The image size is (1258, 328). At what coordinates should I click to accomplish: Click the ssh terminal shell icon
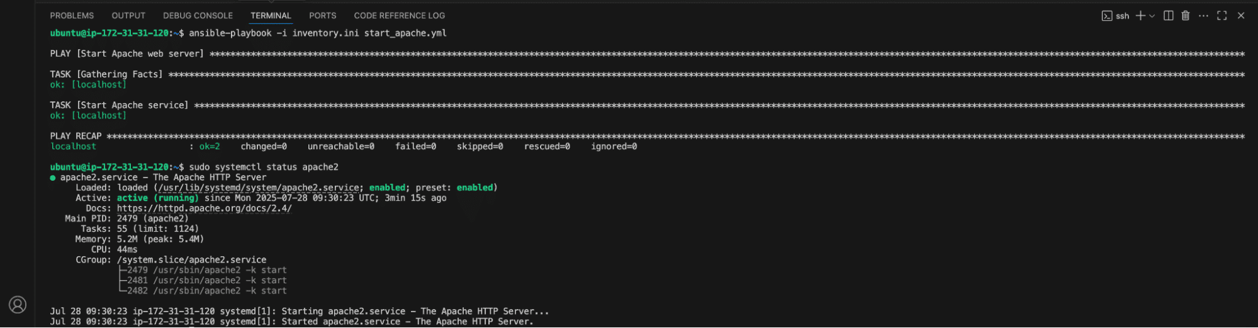pyautogui.click(x=1107, y=16)
